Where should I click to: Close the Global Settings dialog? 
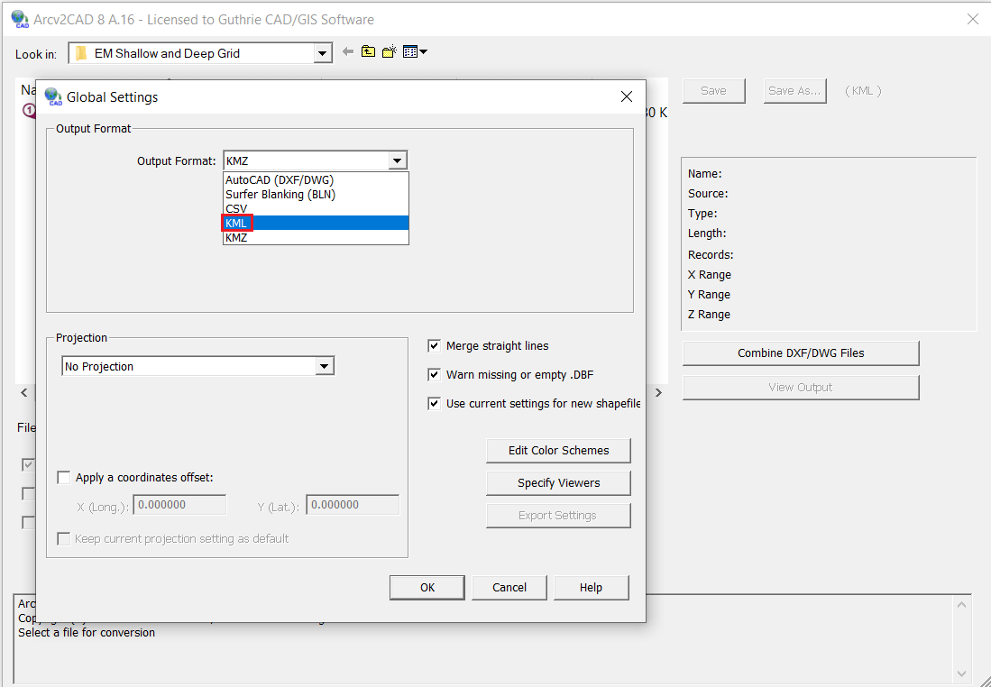(627, 96)
